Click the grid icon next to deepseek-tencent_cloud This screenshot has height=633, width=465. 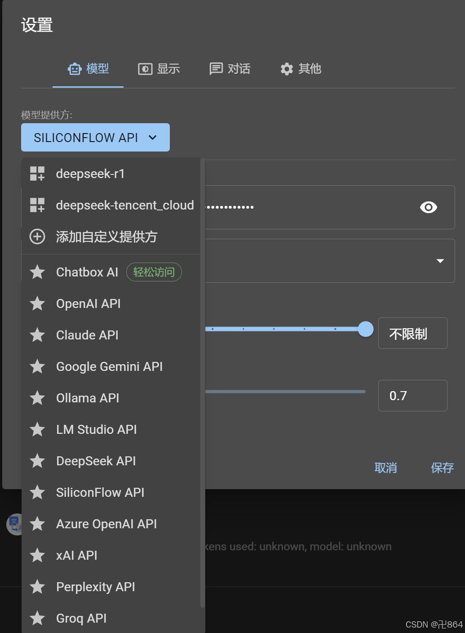point(37,205)
